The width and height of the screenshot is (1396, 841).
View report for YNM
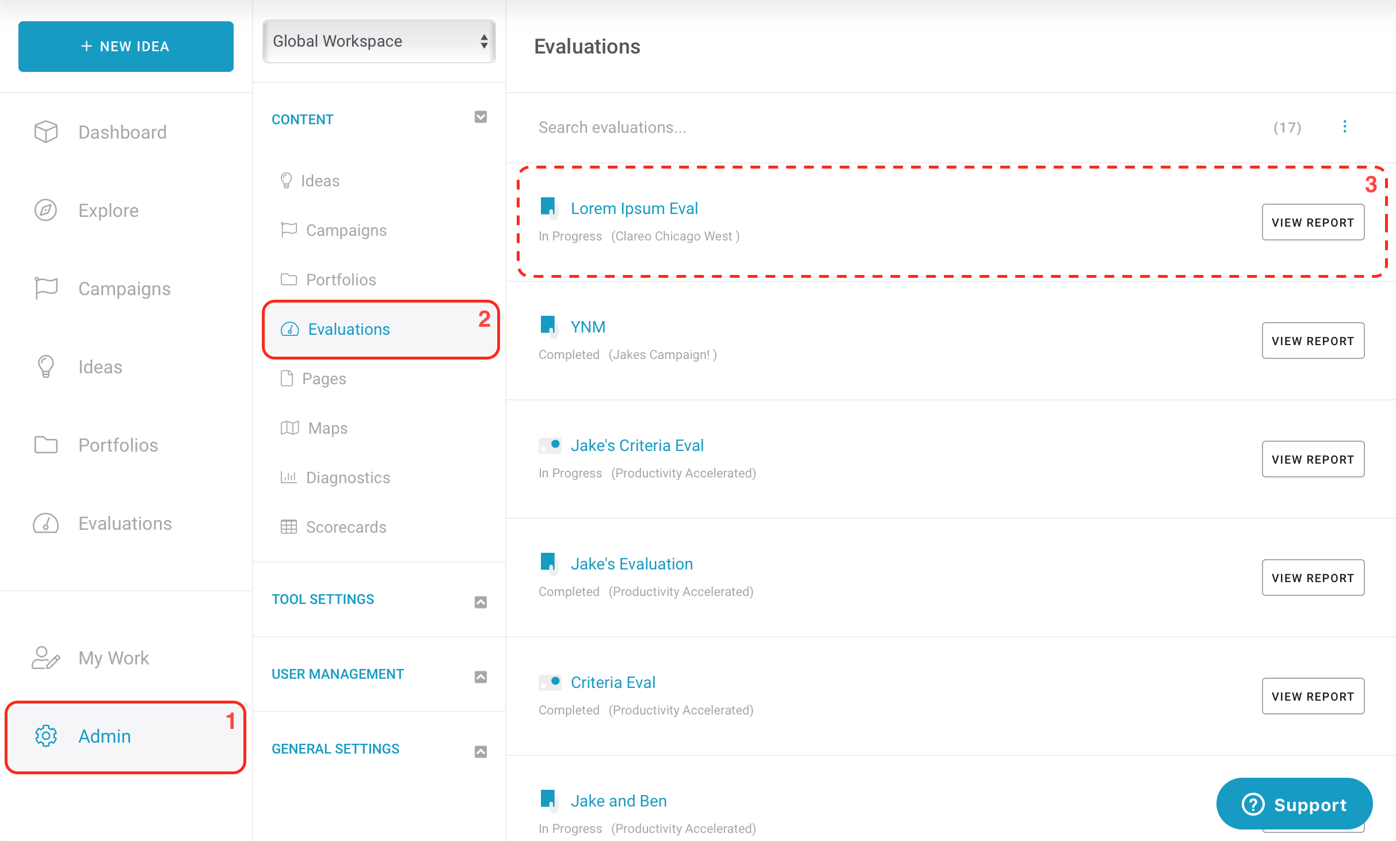1313,341
